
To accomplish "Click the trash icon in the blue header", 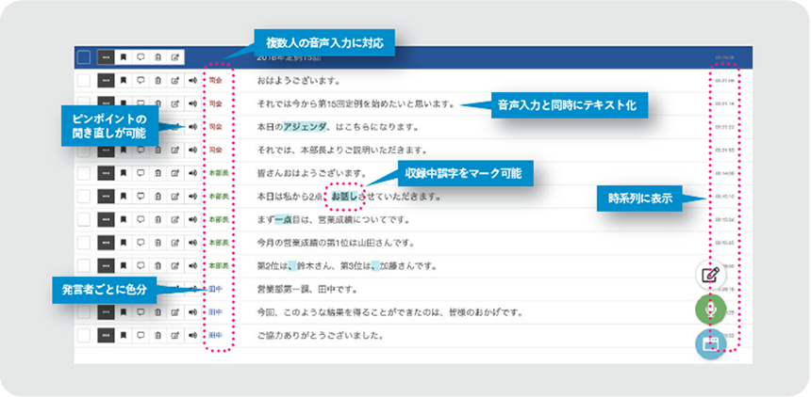I will pyautogui.click(x=157, y=57).
